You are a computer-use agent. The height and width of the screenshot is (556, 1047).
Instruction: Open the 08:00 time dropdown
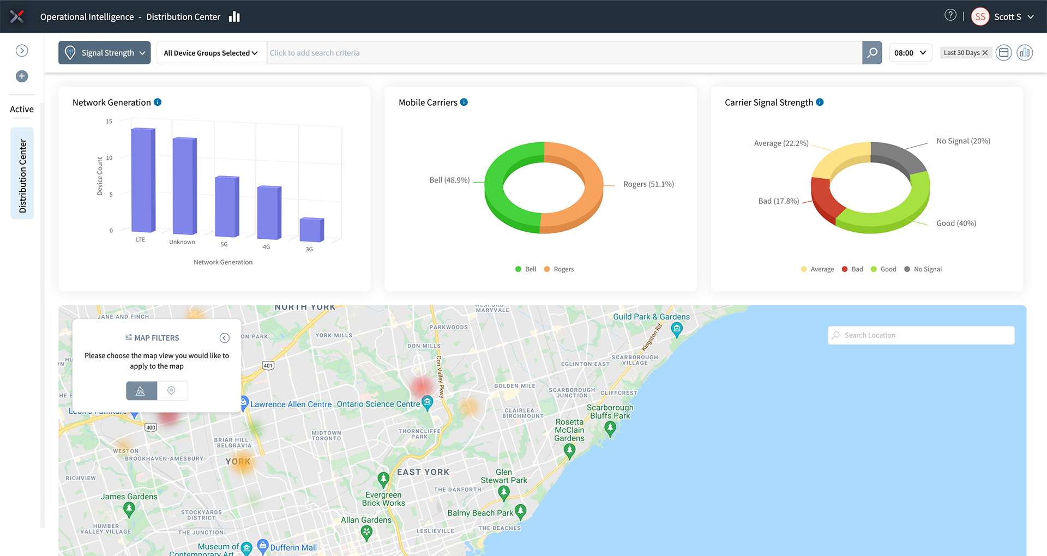click(910, 53)
